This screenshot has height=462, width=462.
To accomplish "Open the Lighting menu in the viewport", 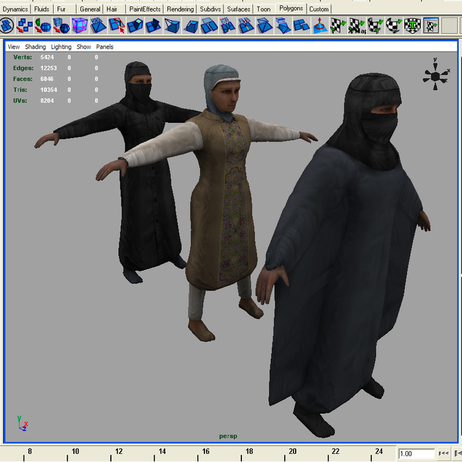I will 61,47.
